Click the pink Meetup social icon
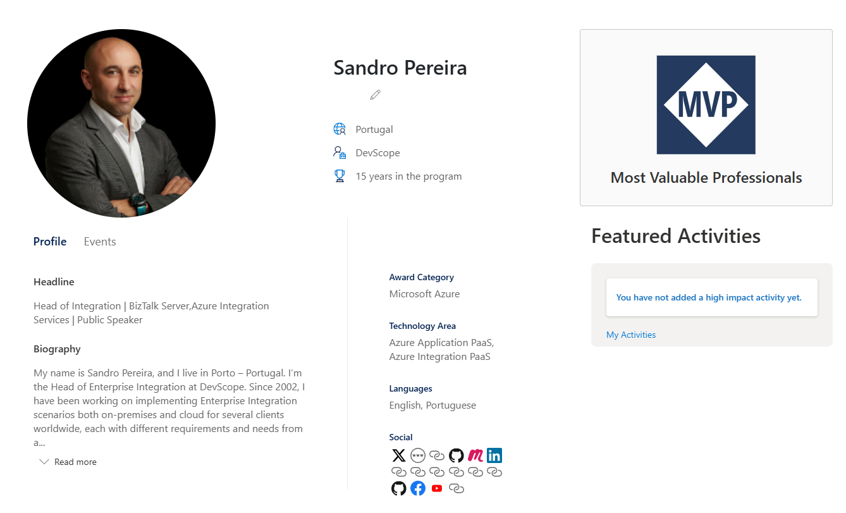The height and width of the screenshot is (513, 846). point(475,455)
